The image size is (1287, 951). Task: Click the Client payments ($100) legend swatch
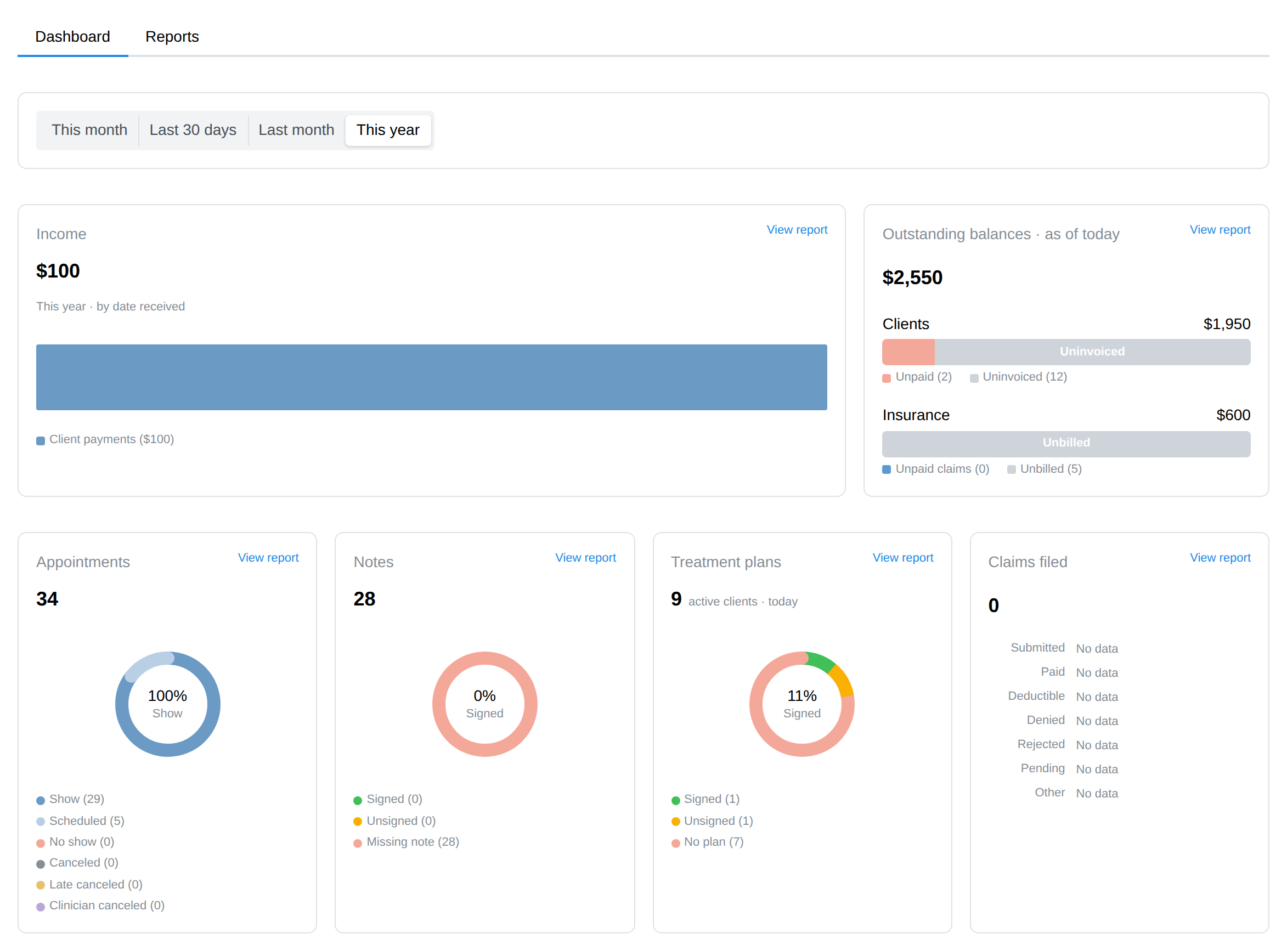[x=40, y=441]
